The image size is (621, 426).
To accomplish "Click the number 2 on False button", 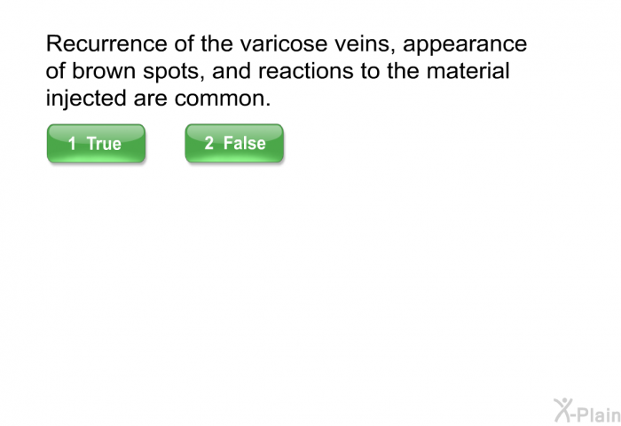I will pyautogui.click(x=209, y=143).
